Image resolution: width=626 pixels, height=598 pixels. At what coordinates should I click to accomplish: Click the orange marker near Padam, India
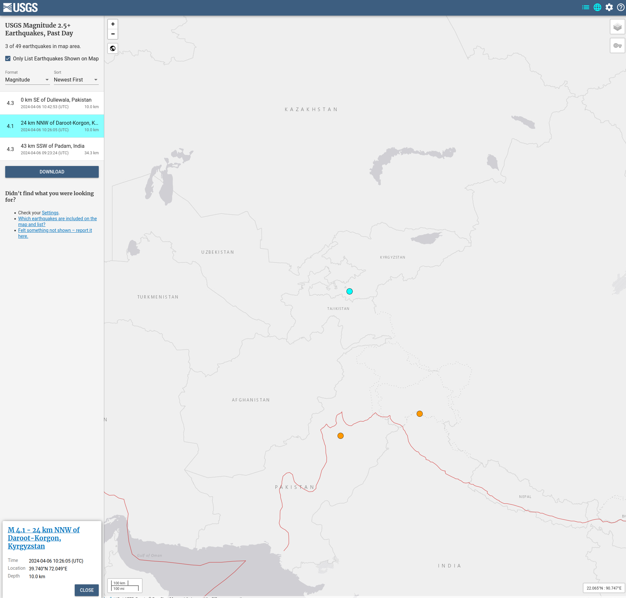(x=420, y=414)
